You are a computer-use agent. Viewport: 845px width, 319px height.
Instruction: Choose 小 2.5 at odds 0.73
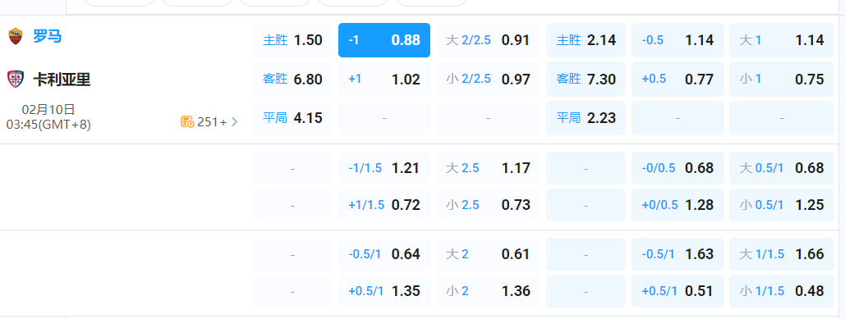pos(488,204)
